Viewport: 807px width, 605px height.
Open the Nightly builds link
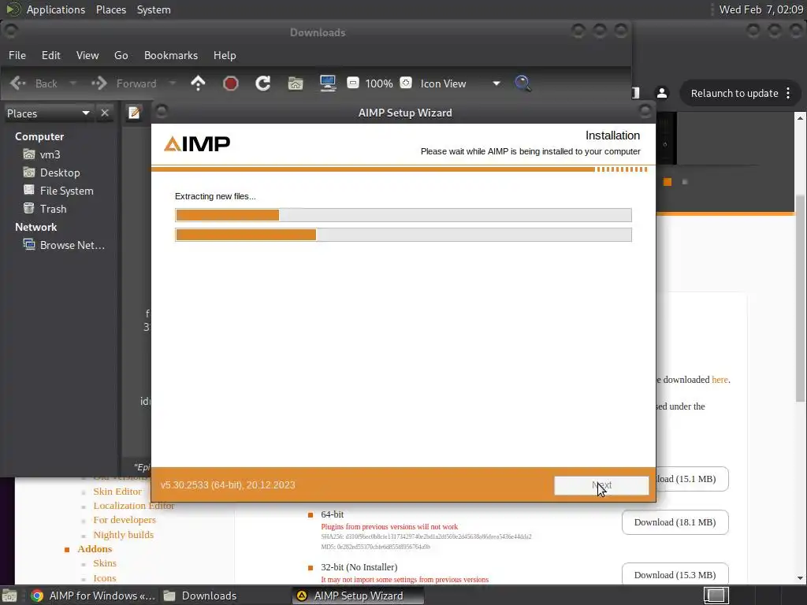[x=124, y=535]
